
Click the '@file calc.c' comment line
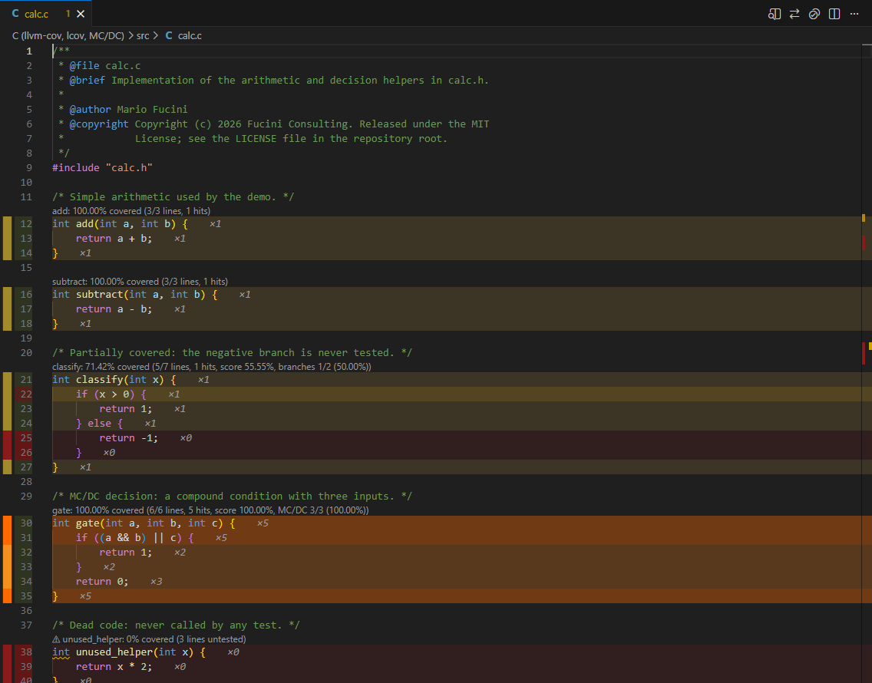click(100, 66)
